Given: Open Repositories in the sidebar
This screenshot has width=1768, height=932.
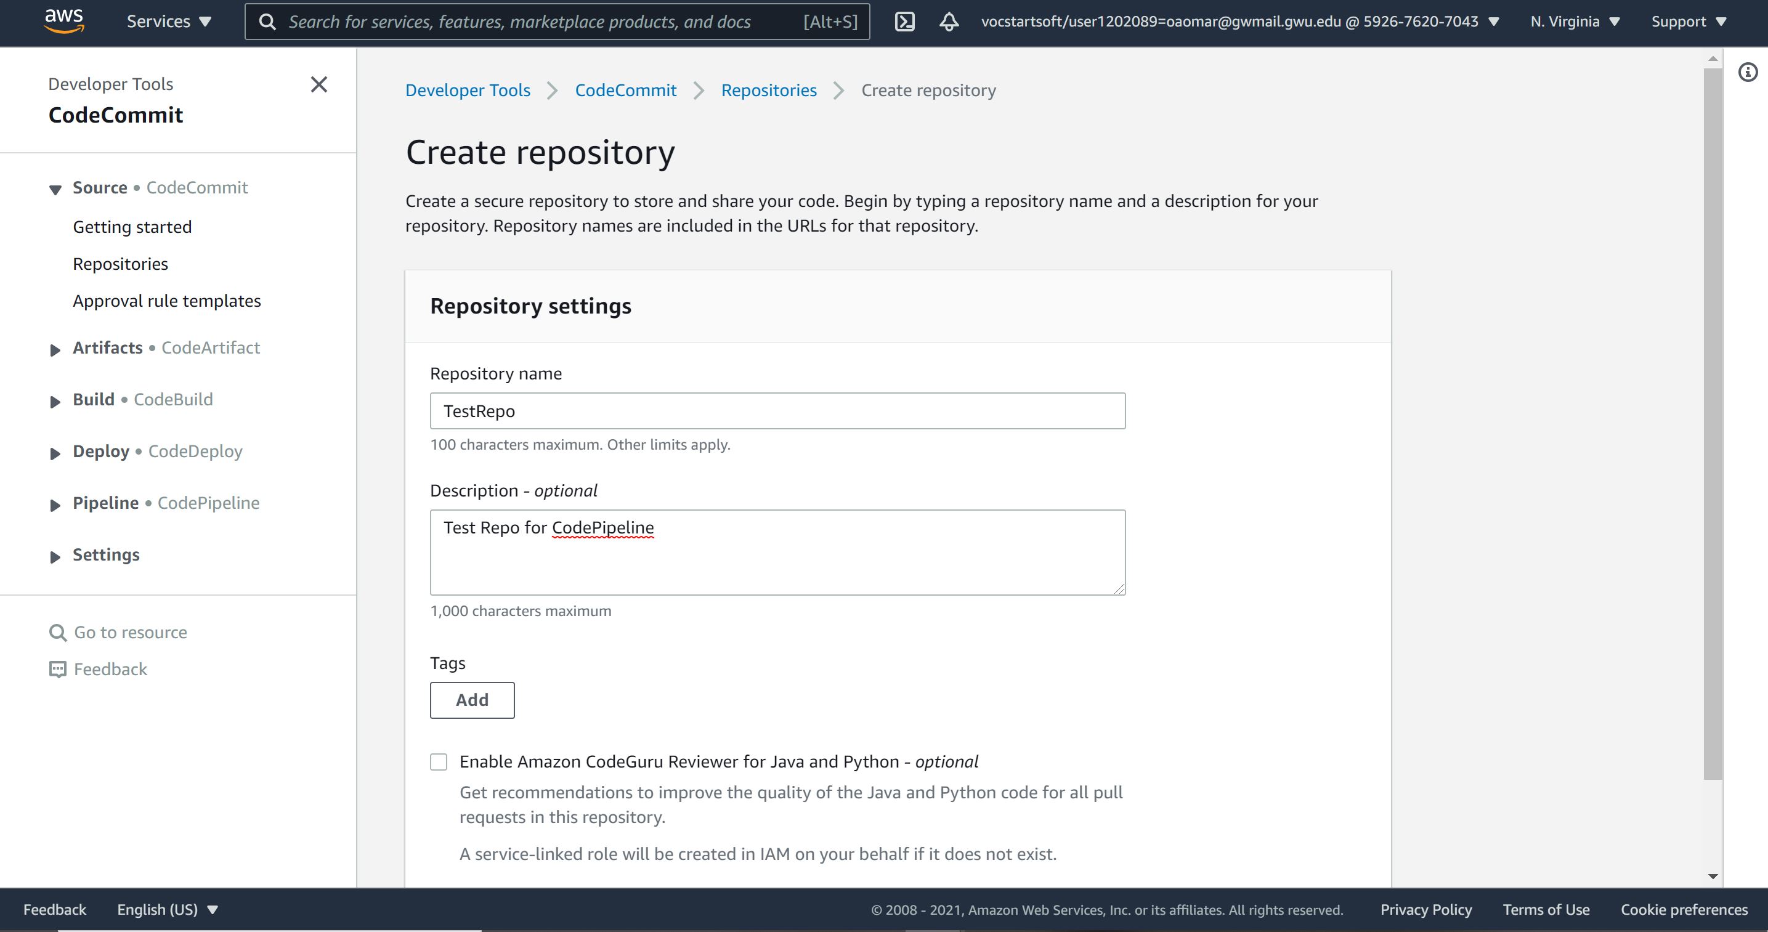Looking at the screenshot, I should [x=120, y=264].
